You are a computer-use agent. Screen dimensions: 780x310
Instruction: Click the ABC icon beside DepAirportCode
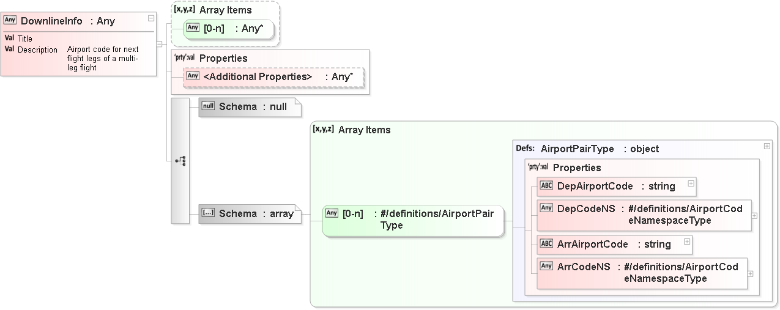pos(546,186)
